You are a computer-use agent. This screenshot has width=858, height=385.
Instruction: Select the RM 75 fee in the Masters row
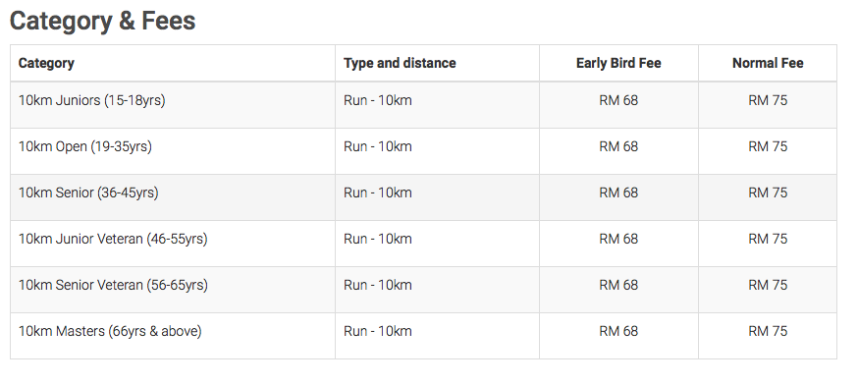tap(768, 331)
